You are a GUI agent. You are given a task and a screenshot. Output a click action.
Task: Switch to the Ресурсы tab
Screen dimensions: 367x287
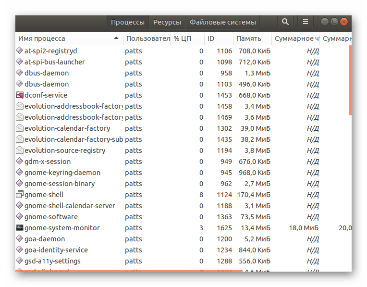[167, 22]
